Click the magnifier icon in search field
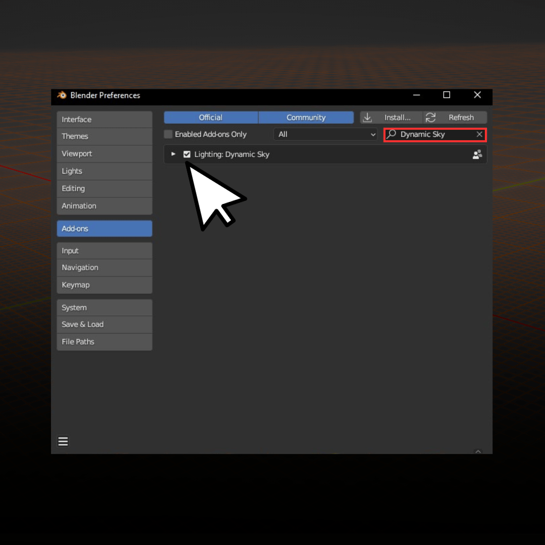The image size is (545, 545). click(392, 134)
